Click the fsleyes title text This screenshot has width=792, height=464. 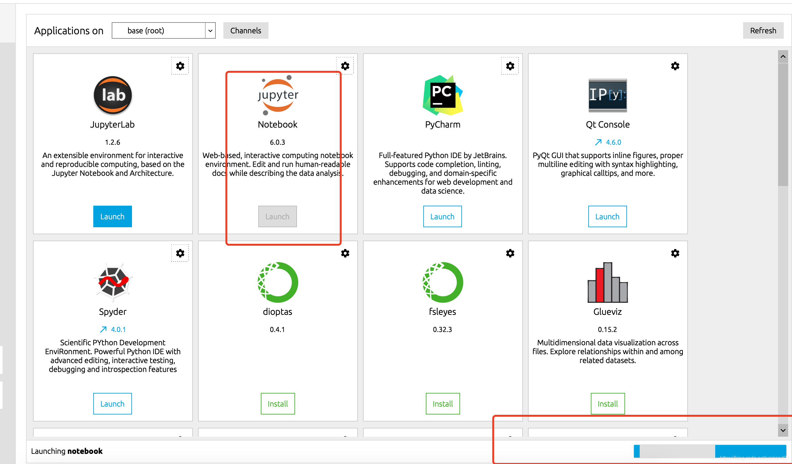pos(442,312)
